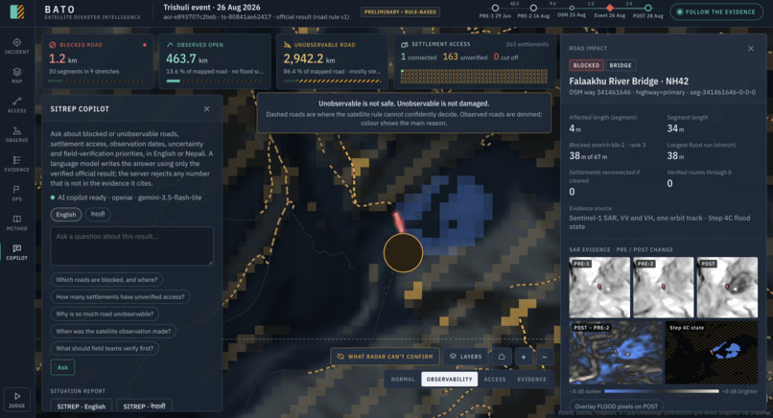773x418 pixels.
Task: Click the settlement access dot grid
Action: click(474, 77)
